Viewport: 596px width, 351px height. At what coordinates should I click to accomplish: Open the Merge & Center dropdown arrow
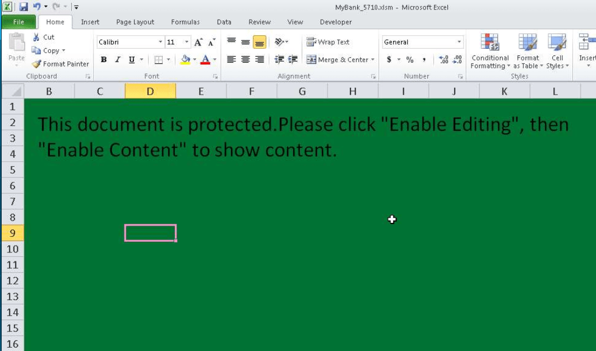(373, 60)
